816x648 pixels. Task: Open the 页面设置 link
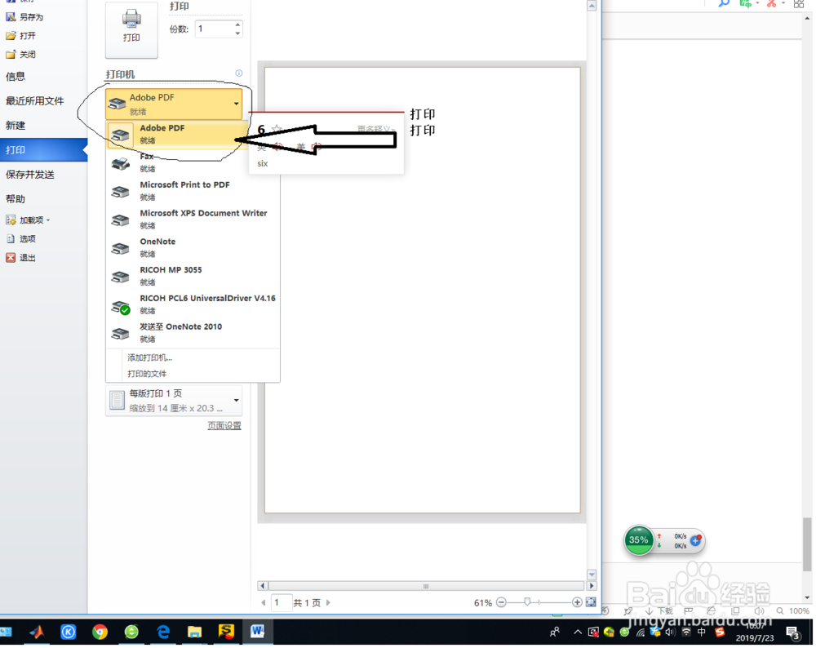coord(224,426)
